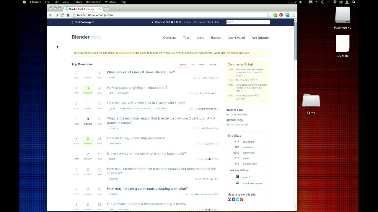Click the eject icon in menu bar
Screen dimensions: 378x212
tap(317, 2)
